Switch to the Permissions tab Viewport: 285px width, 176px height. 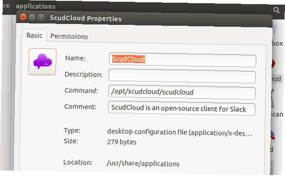click(69, 36)
